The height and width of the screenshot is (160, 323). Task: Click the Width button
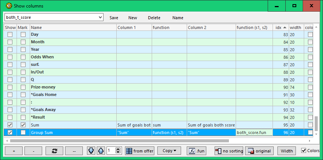[286, 151]
